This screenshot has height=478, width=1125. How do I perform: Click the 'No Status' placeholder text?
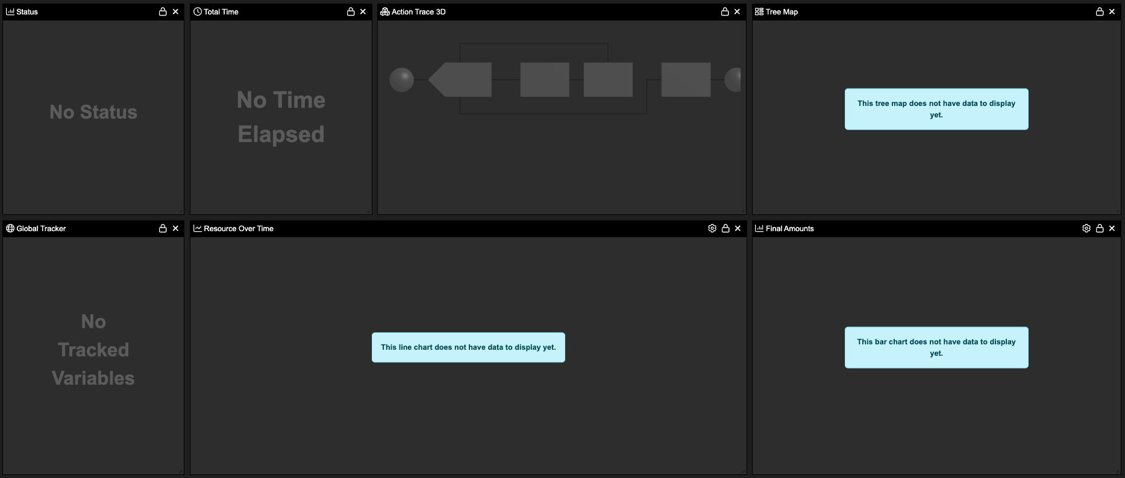click(93, 112)
